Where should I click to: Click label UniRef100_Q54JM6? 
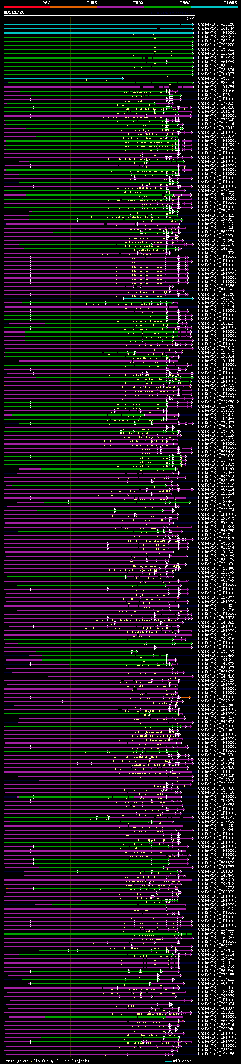coord(216,302)
